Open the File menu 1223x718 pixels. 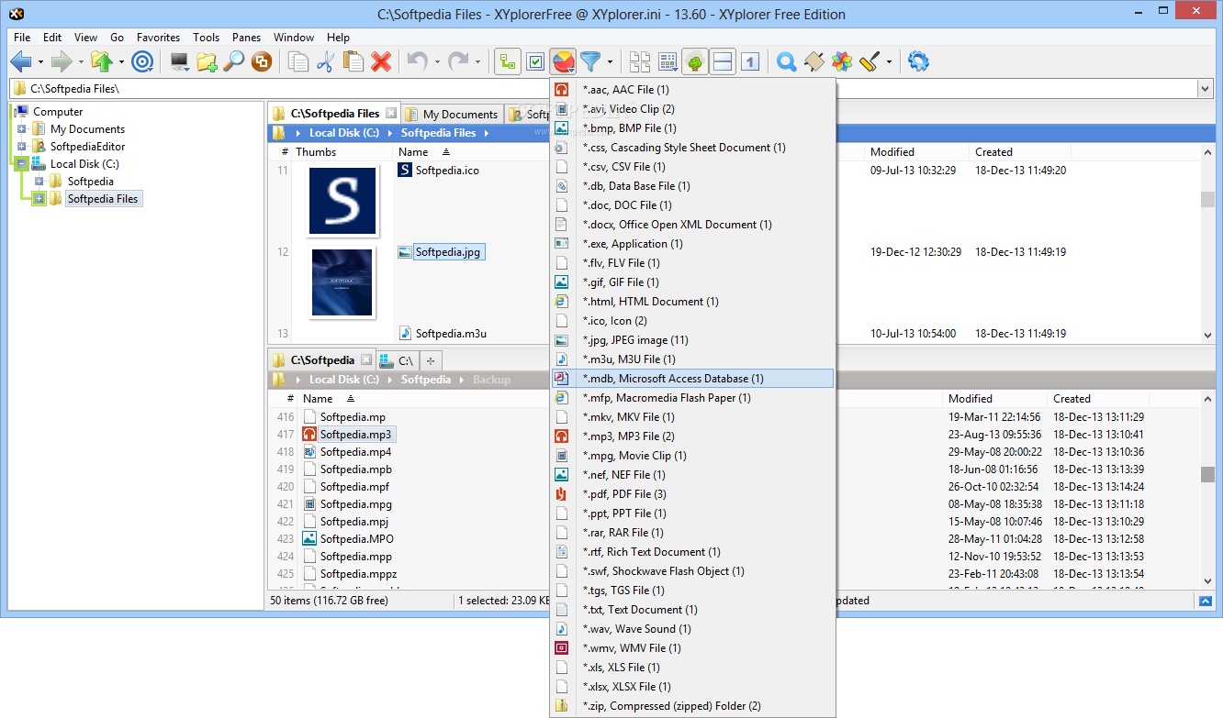click(x=22, y=38)
